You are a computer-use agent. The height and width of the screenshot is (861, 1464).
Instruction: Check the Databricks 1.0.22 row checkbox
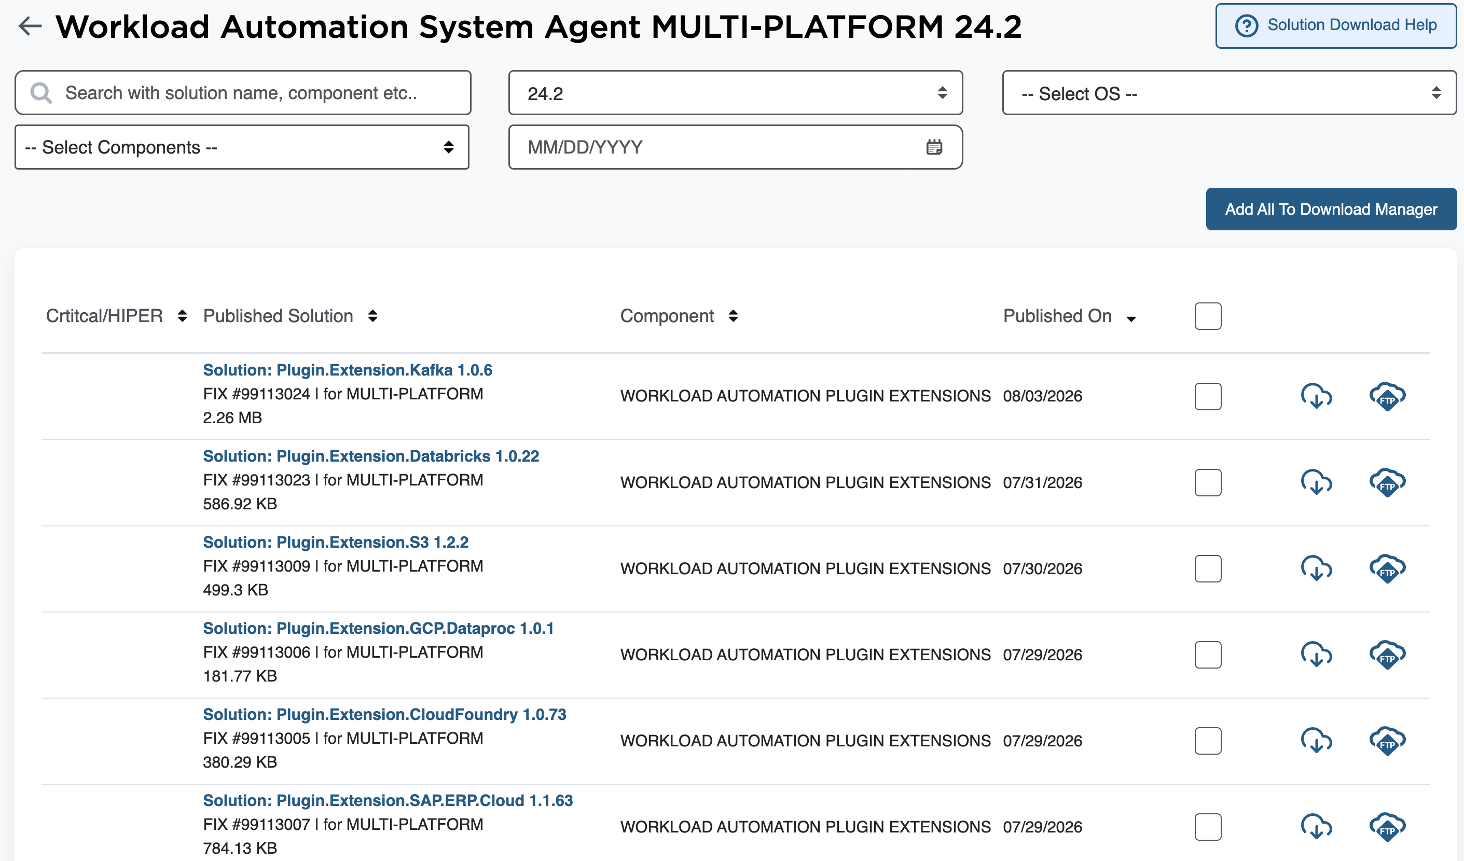[1208, 482]
